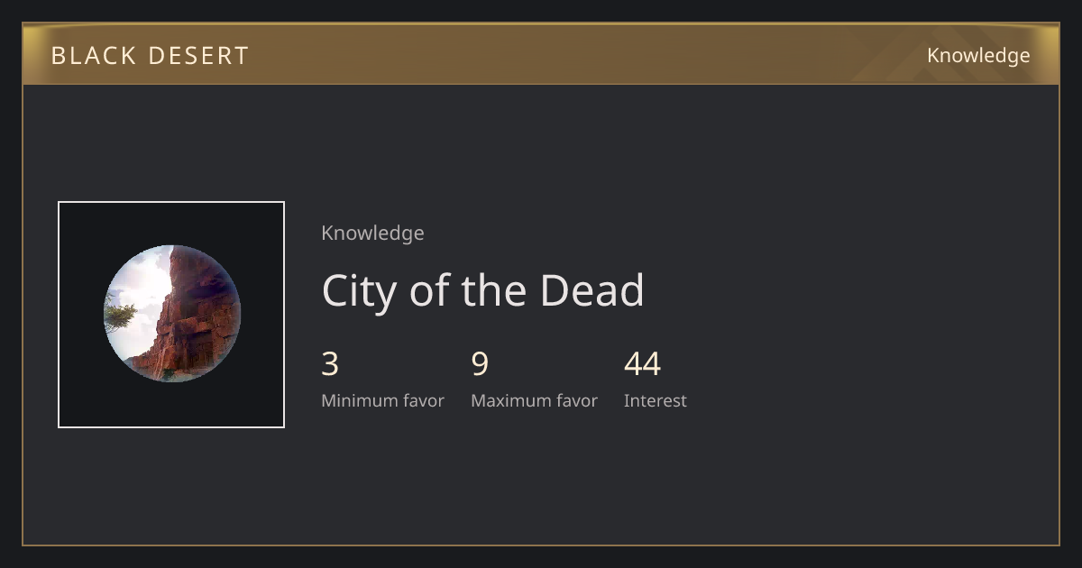Click the Maximum favor label
This screenshot has width=1082, height=568.
(x=534, y=400)
